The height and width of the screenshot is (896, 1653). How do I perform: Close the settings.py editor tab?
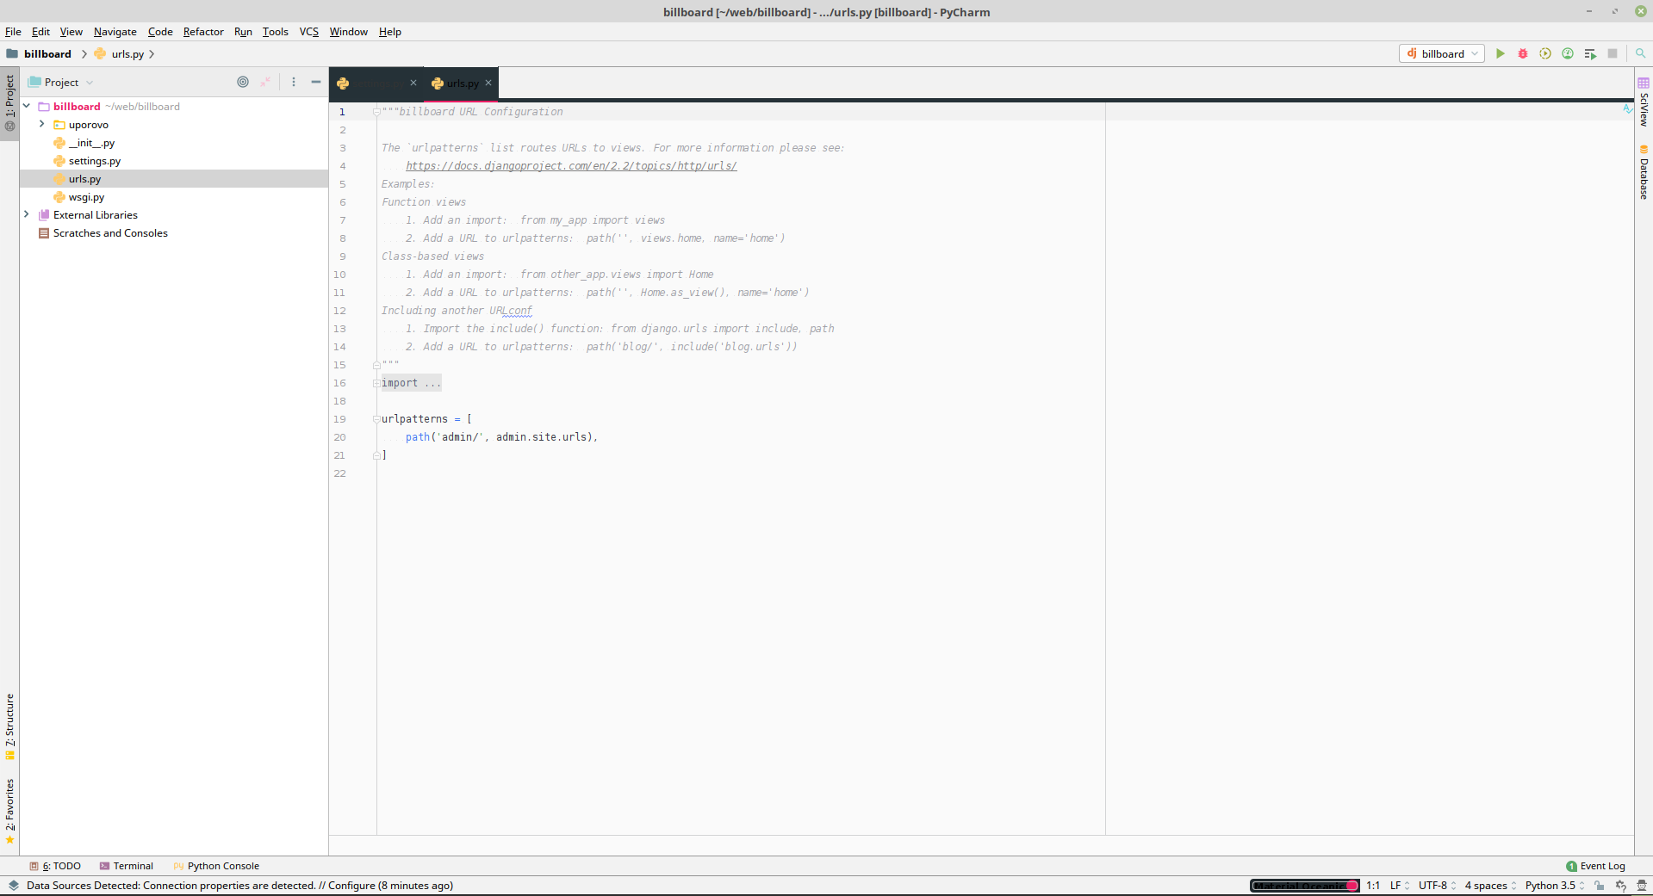pos(413,83)
